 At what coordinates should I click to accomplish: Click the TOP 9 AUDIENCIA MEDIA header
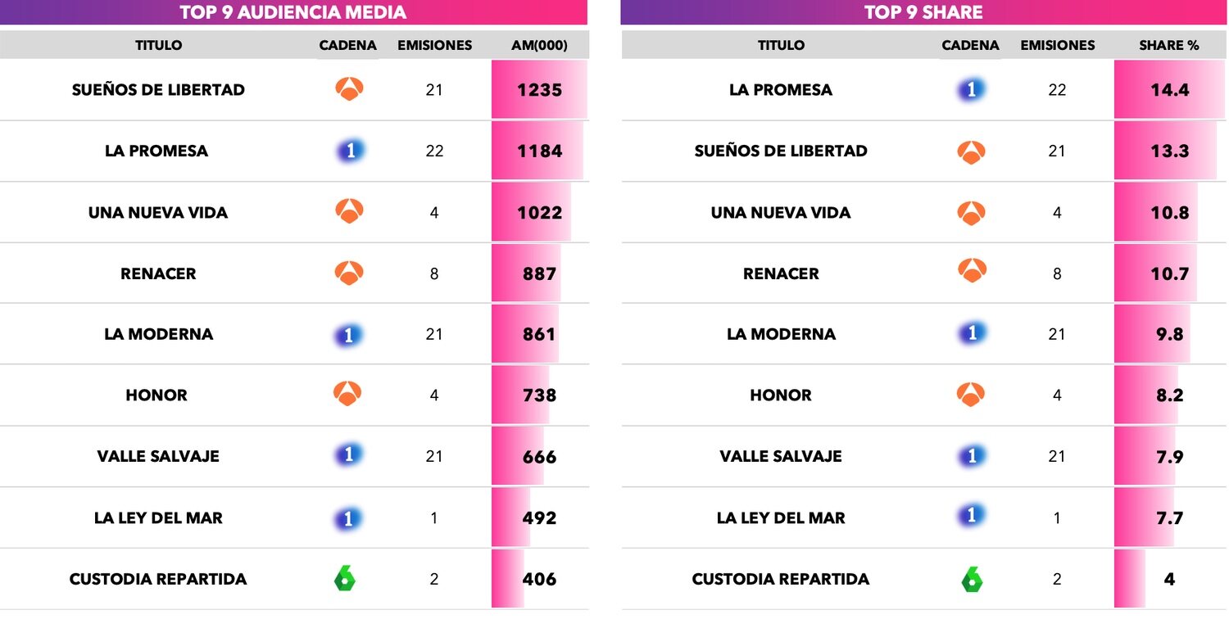[293, 12]
